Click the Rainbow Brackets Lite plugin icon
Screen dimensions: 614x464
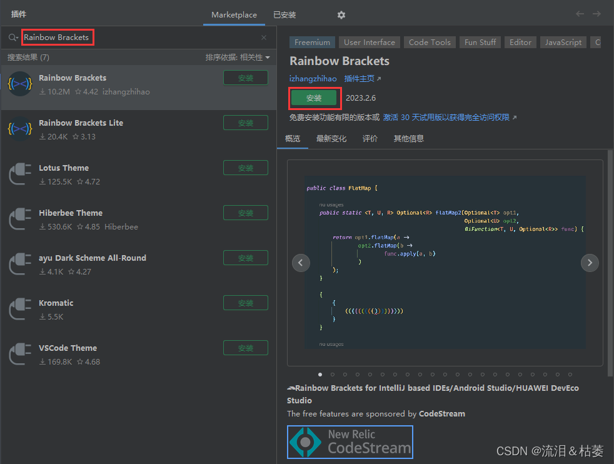(20, 129)
